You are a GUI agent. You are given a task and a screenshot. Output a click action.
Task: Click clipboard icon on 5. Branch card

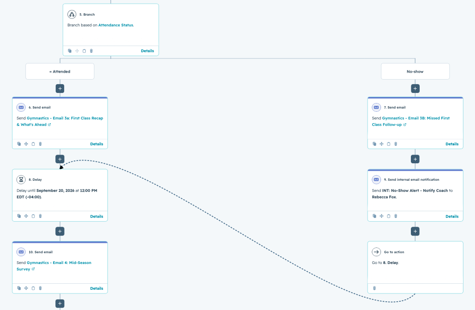coord(84,51)
